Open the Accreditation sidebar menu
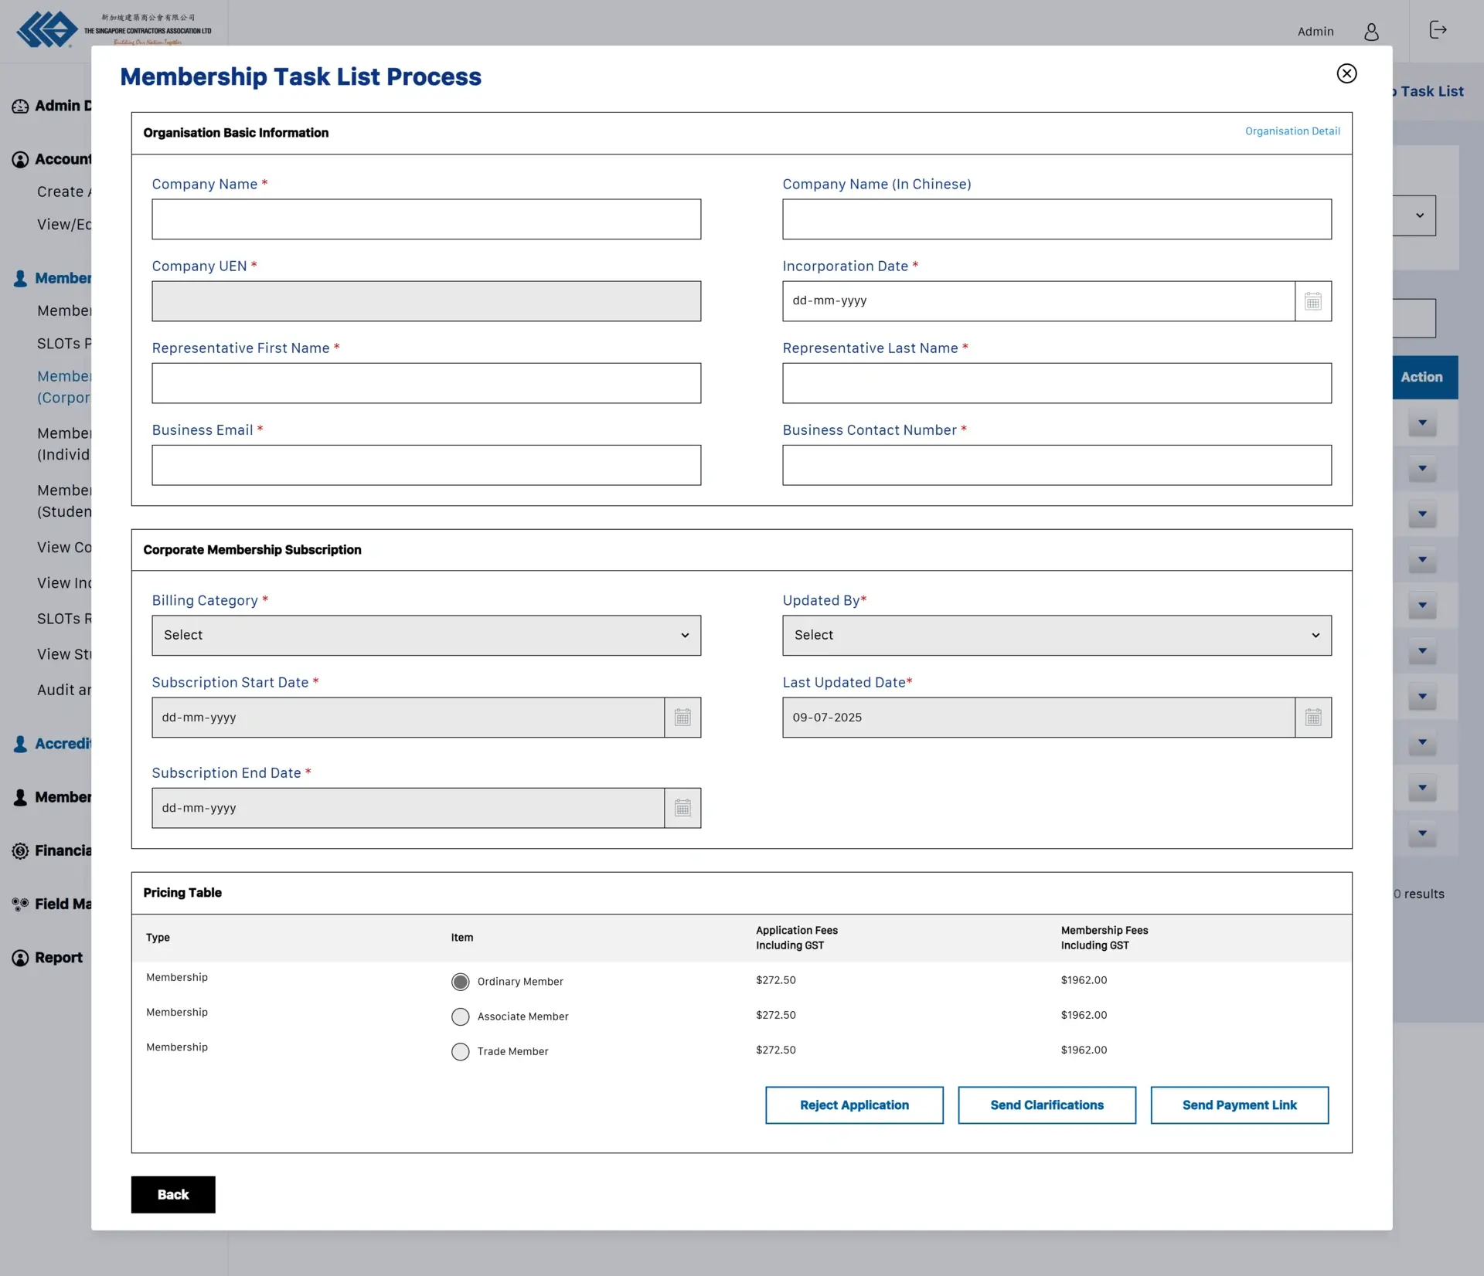The image size is (1484, 1276). [19, 744]
